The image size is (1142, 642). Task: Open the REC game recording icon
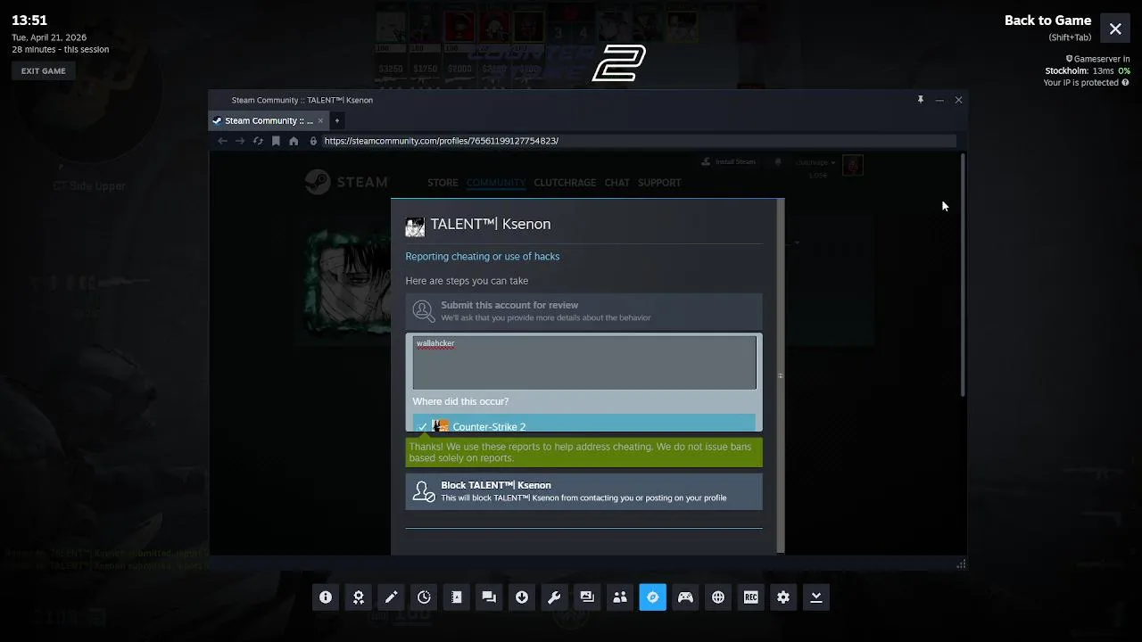pos(750,597)
